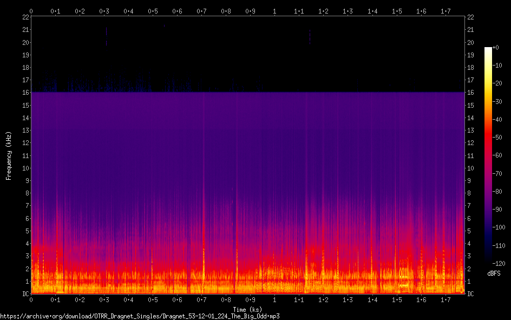Select the top of the dBFS color bar
The width and height of the screenshot is (511, 320).
pos(488,48)
